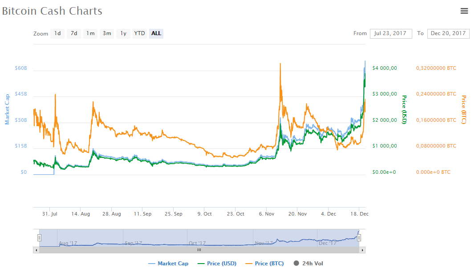Click the Bitcoin Cash Charts title
The height and width of the screenshot is (268, 475).
[52, 11]
